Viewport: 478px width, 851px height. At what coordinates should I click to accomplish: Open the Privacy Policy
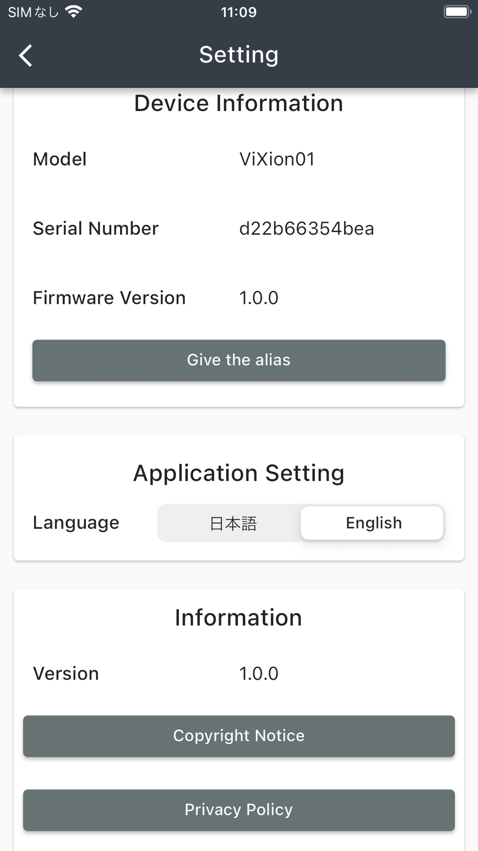(x=239, y=810)
